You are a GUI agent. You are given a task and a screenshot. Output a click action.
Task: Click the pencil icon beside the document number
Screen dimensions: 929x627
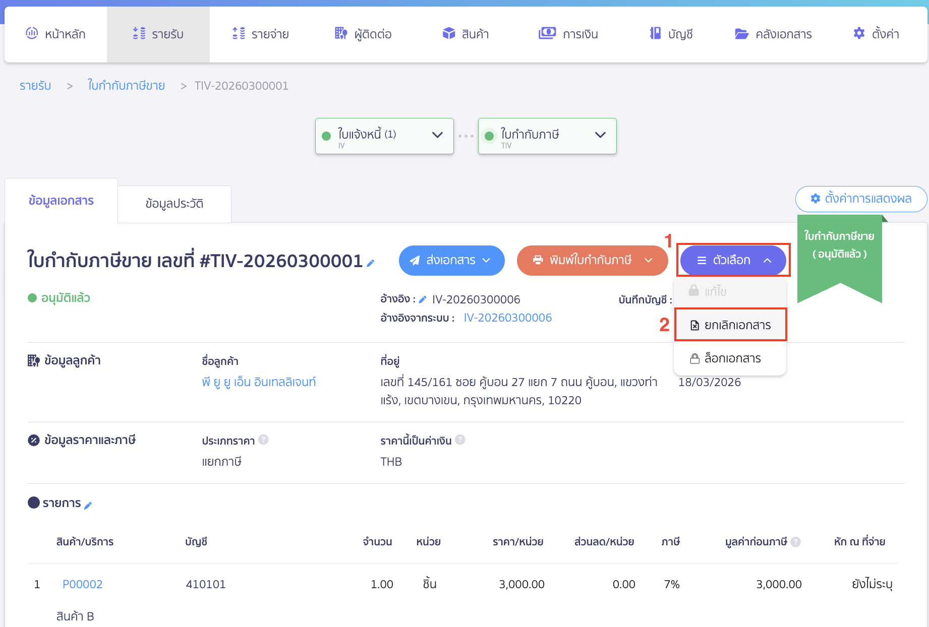point(371,263)
